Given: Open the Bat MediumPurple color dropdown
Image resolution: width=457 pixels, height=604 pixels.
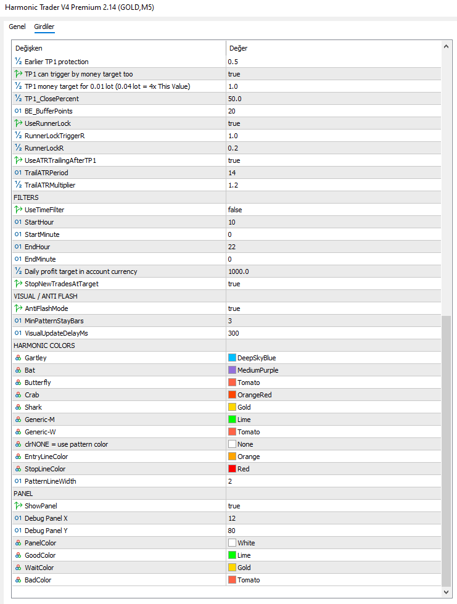Looking at the screenshot, I should [x=333, y=370].
